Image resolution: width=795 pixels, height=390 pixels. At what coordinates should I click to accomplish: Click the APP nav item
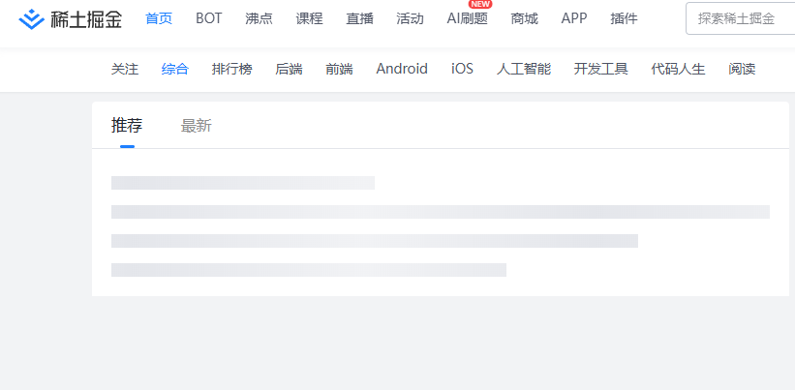(x=574, y=18)
